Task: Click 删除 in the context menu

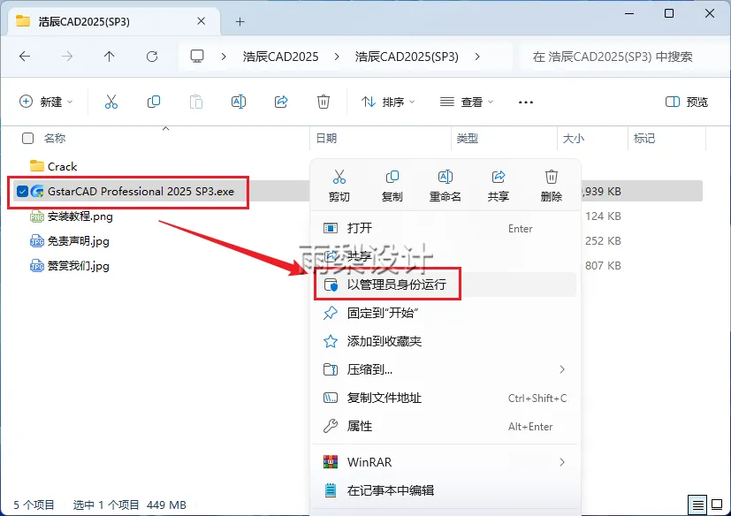Action: [x=552, y=186]
